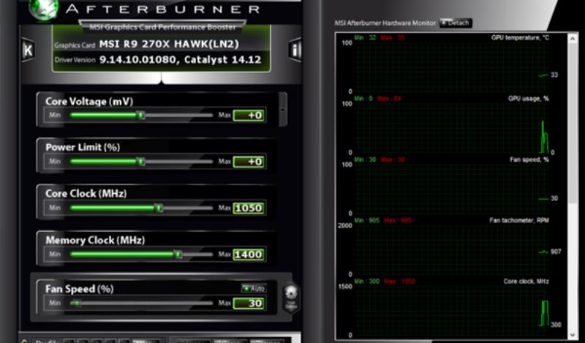Click the fan tachometer current value 907
585x343 pixels.
pos(556,252)
